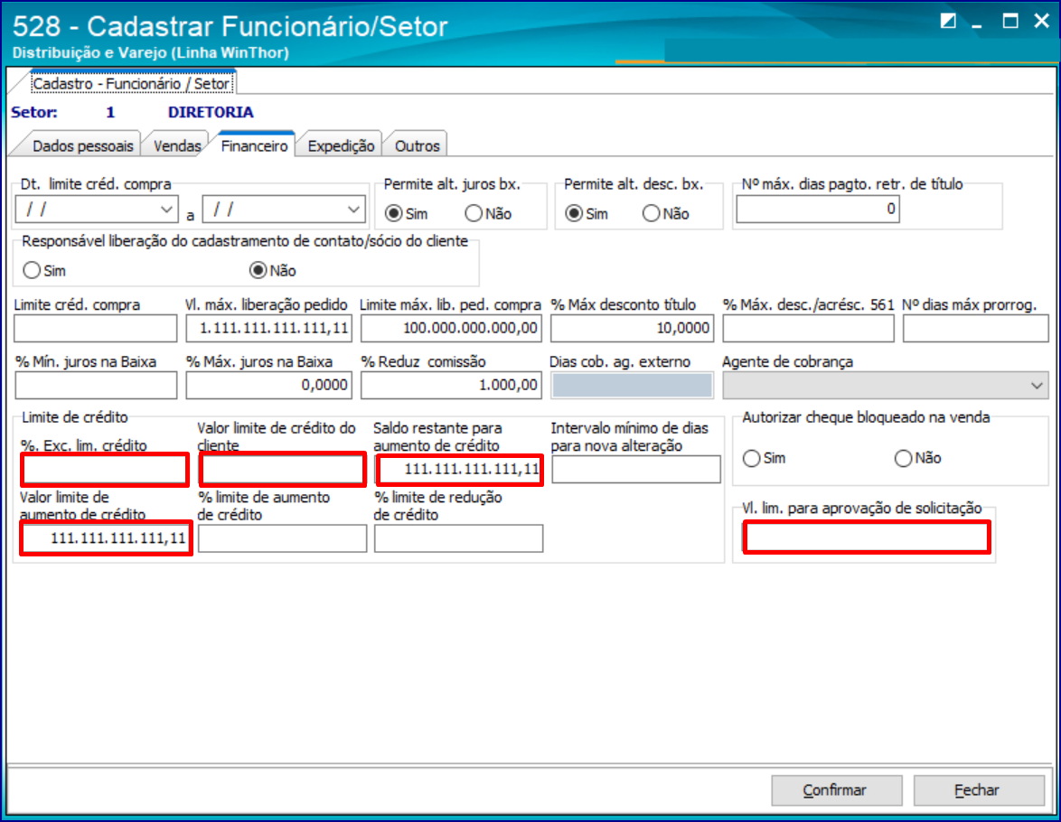Select Não for Permite alt. juros bx.
Viewport: 1061px width, 822px height.
click(474, 214)
